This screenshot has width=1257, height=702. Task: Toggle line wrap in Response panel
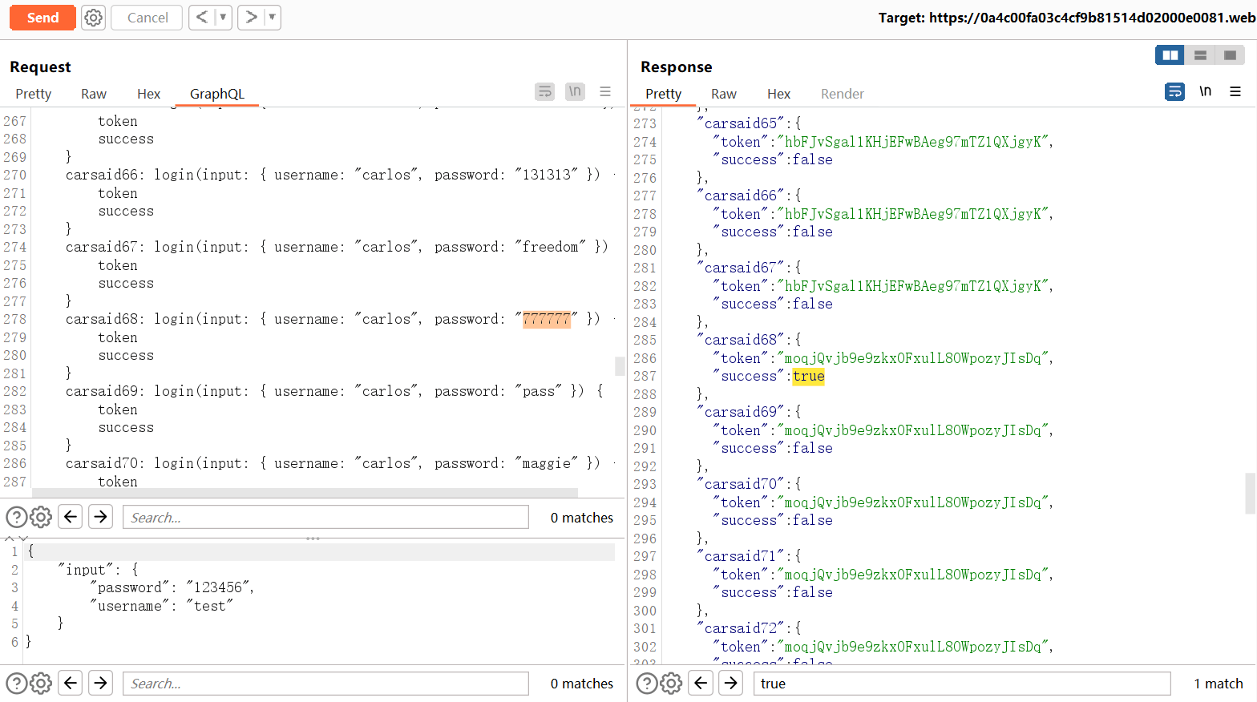(x=1174, y=92)
